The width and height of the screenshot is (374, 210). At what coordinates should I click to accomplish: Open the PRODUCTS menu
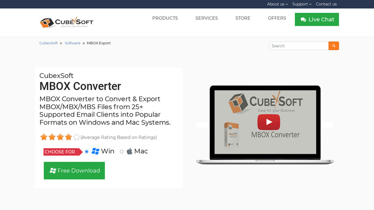(x=165, y=18)
